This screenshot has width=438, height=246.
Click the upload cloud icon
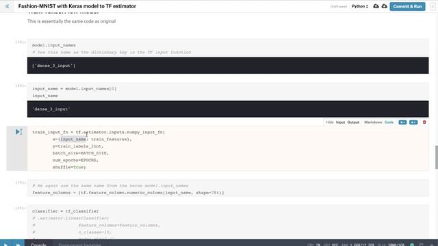[x=376, y=6]
